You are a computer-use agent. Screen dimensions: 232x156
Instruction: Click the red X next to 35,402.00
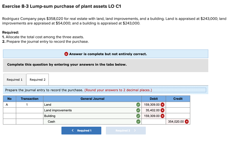click(x=162, y=110)
